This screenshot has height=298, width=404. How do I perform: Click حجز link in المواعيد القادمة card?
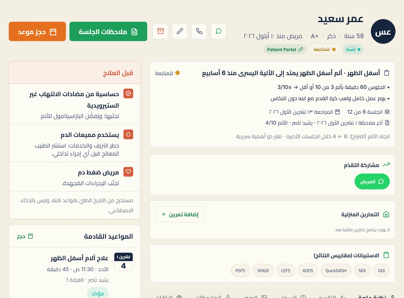tap(25, 236)
